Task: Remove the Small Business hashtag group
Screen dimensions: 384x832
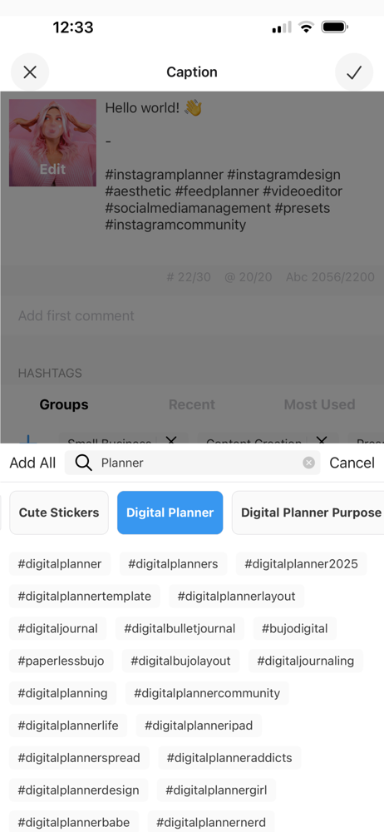Action: click(x=170, y=440)
